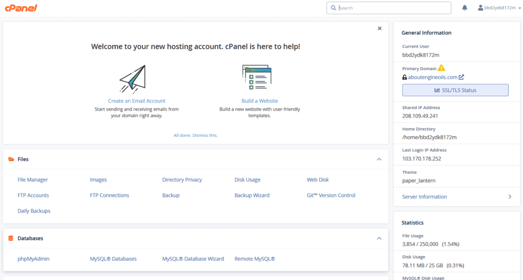Open Build a Website link

pyautogui.click(x=259, y=101)
